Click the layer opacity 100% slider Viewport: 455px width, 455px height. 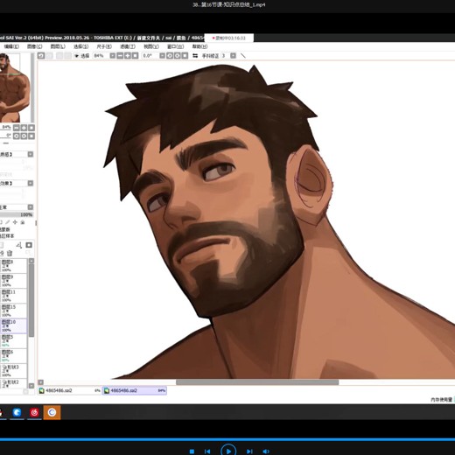17,214
